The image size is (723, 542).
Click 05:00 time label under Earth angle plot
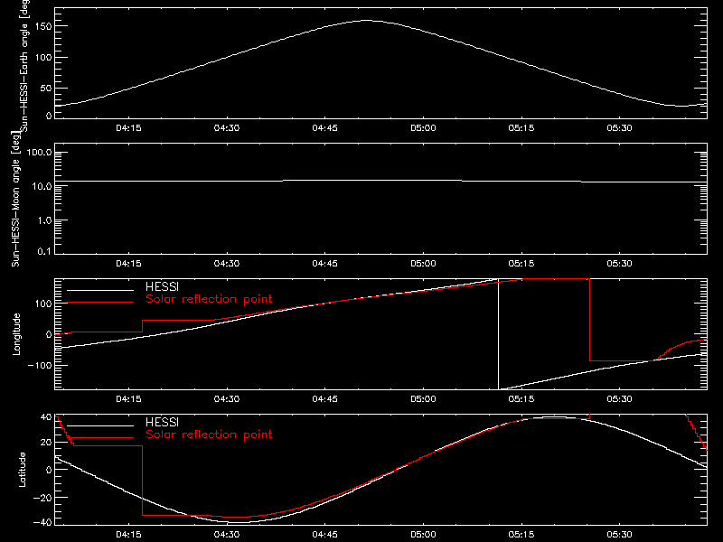coord(423,128)
